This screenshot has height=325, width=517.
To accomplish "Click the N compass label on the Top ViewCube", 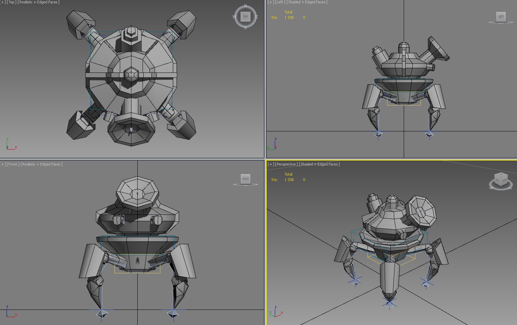I will coord(245,6).
